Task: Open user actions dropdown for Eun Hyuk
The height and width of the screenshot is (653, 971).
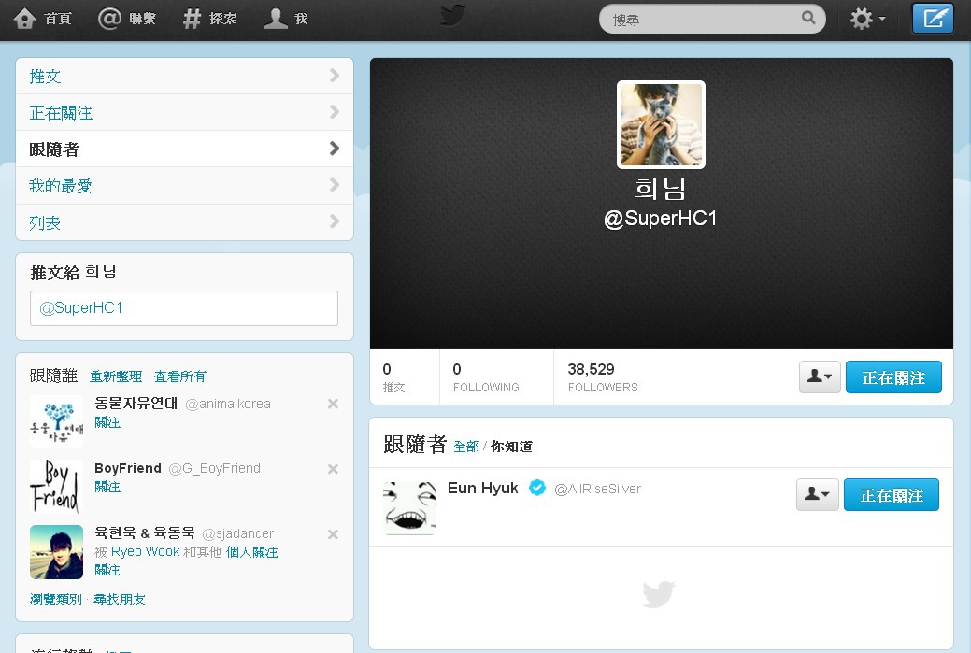Action: point(818,494)
